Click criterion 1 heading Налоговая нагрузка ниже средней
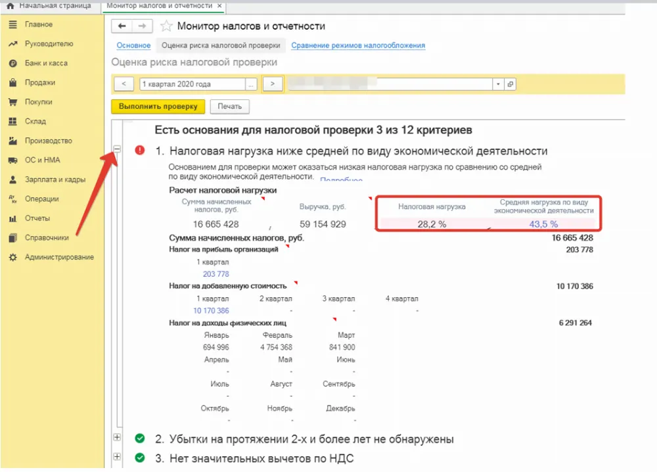 tap(359, 151)
